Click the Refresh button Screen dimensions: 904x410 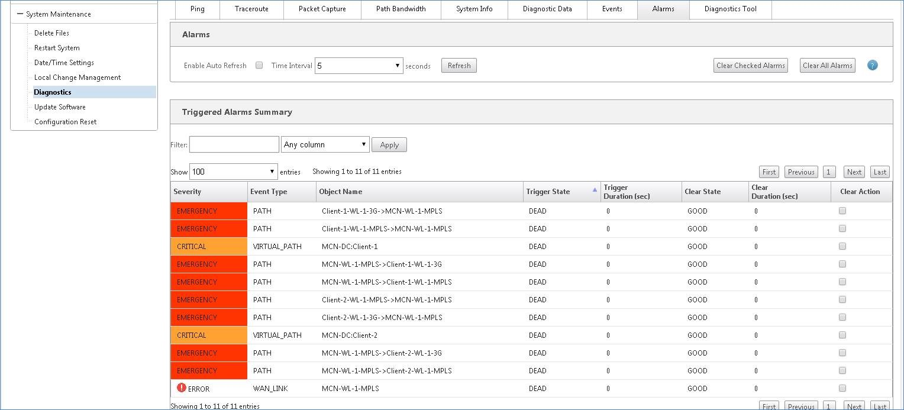point(459,66)
